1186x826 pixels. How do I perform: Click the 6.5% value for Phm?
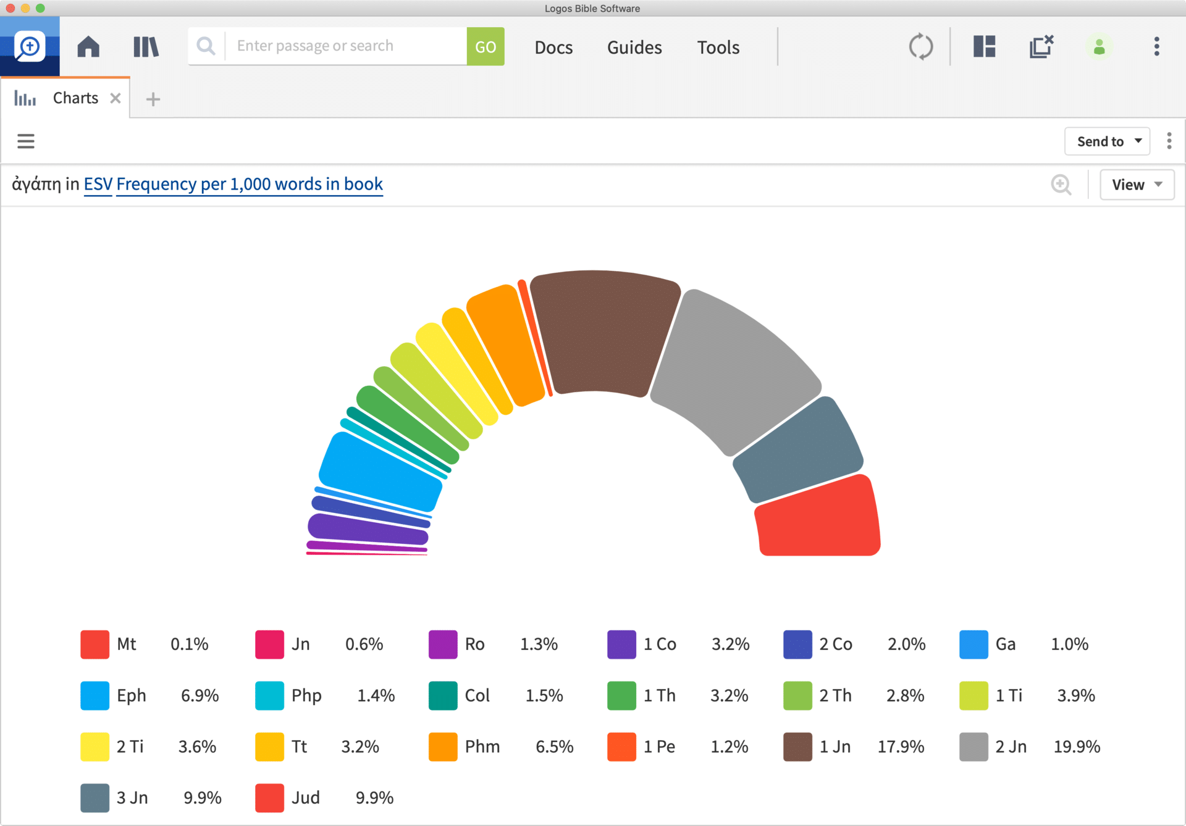554,747
